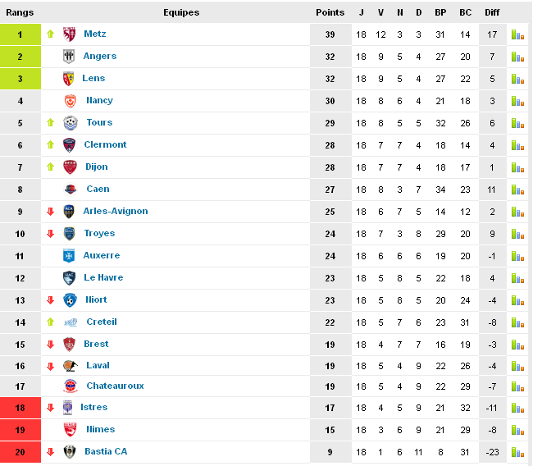Click the red rank 18 cell
The width and height of the screenshot is (533, 466).
point(20,408)
